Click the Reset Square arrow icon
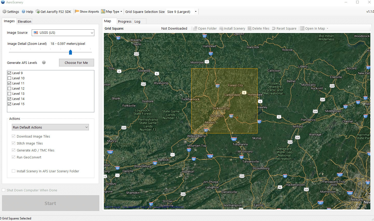 274,29
